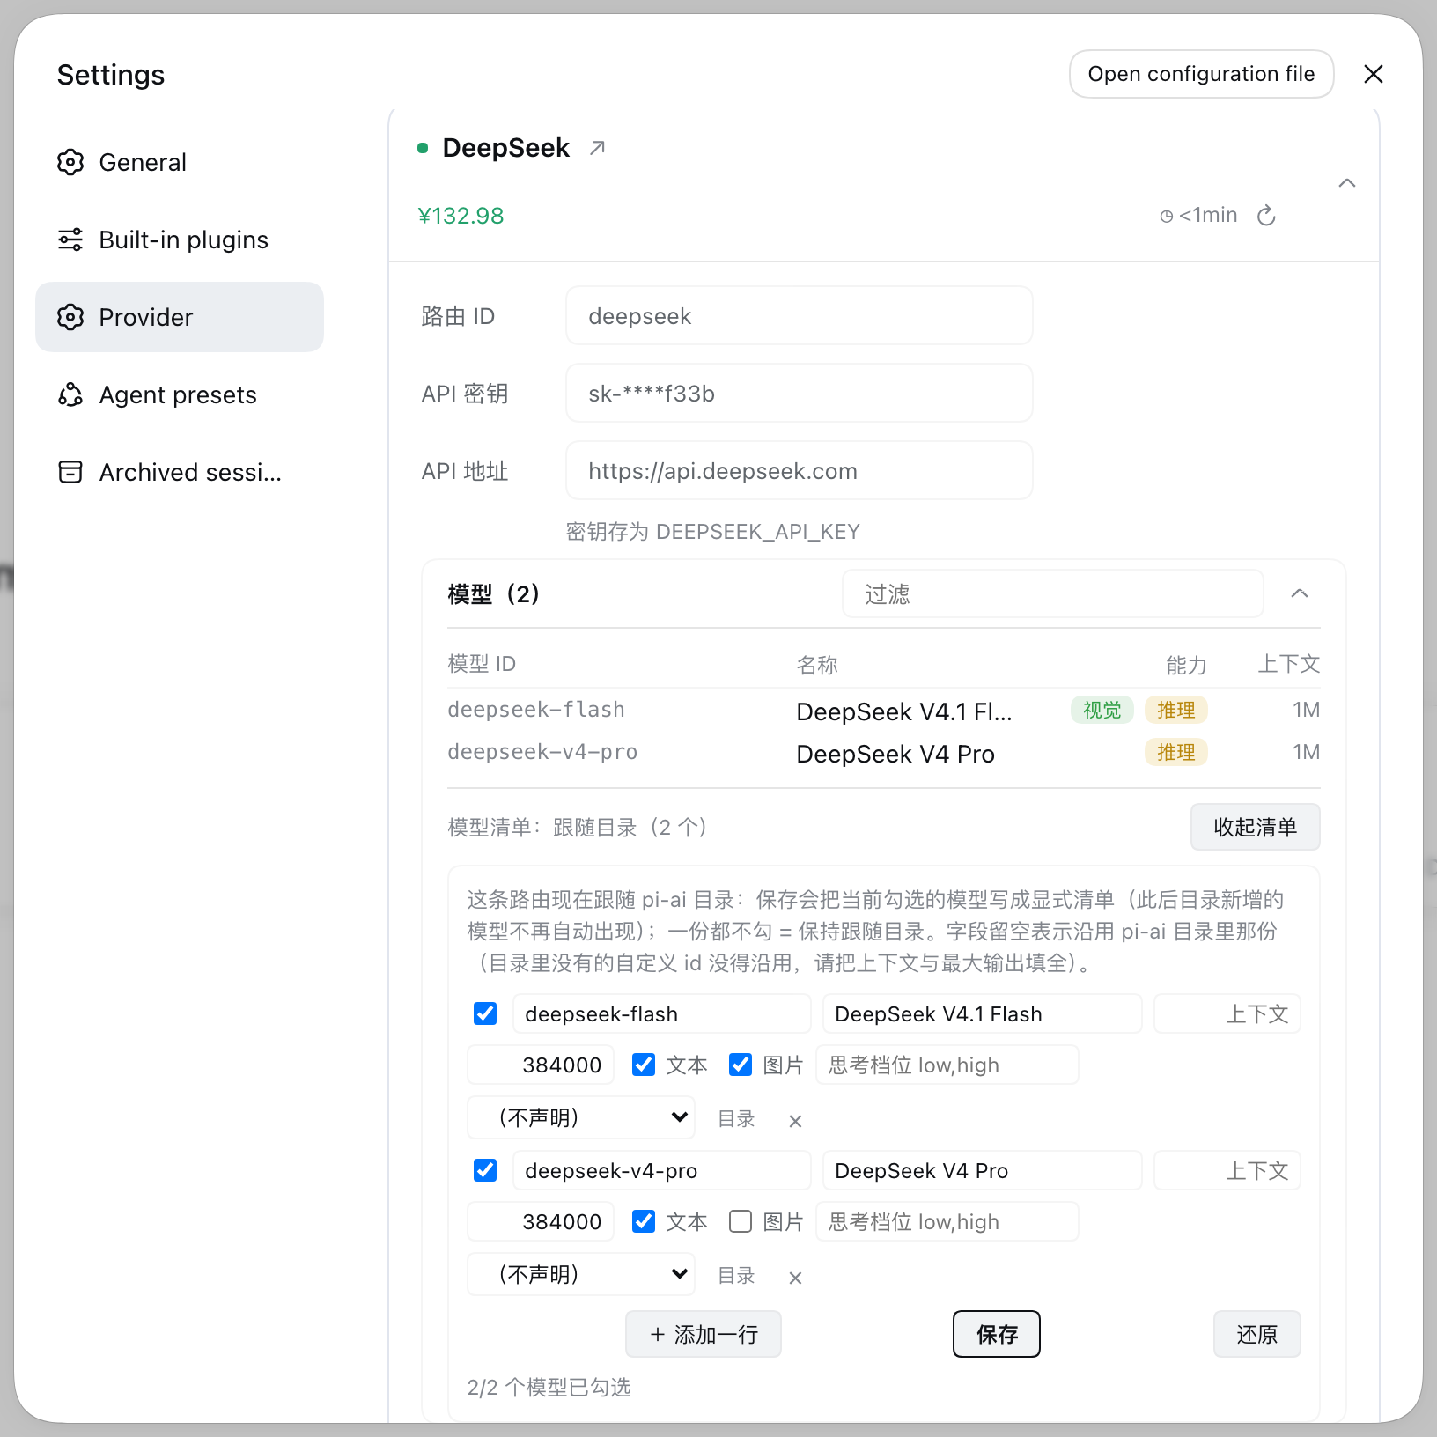Image resolution: width=1437 pixels, height=1437 pixels.
Task: Open DeepSeek external link arrow icon
Action: [x=597, y=148]
